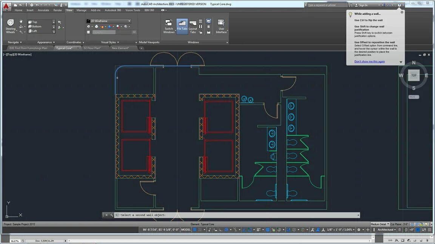The height and width of the screenshot is (244, 435).
Task: Toggle the MODEL space button
Action: click(x=186, y=230)
